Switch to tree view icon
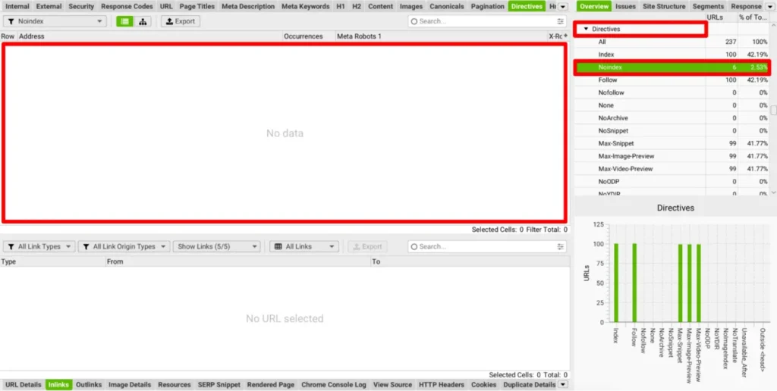 tap(143, 21)
